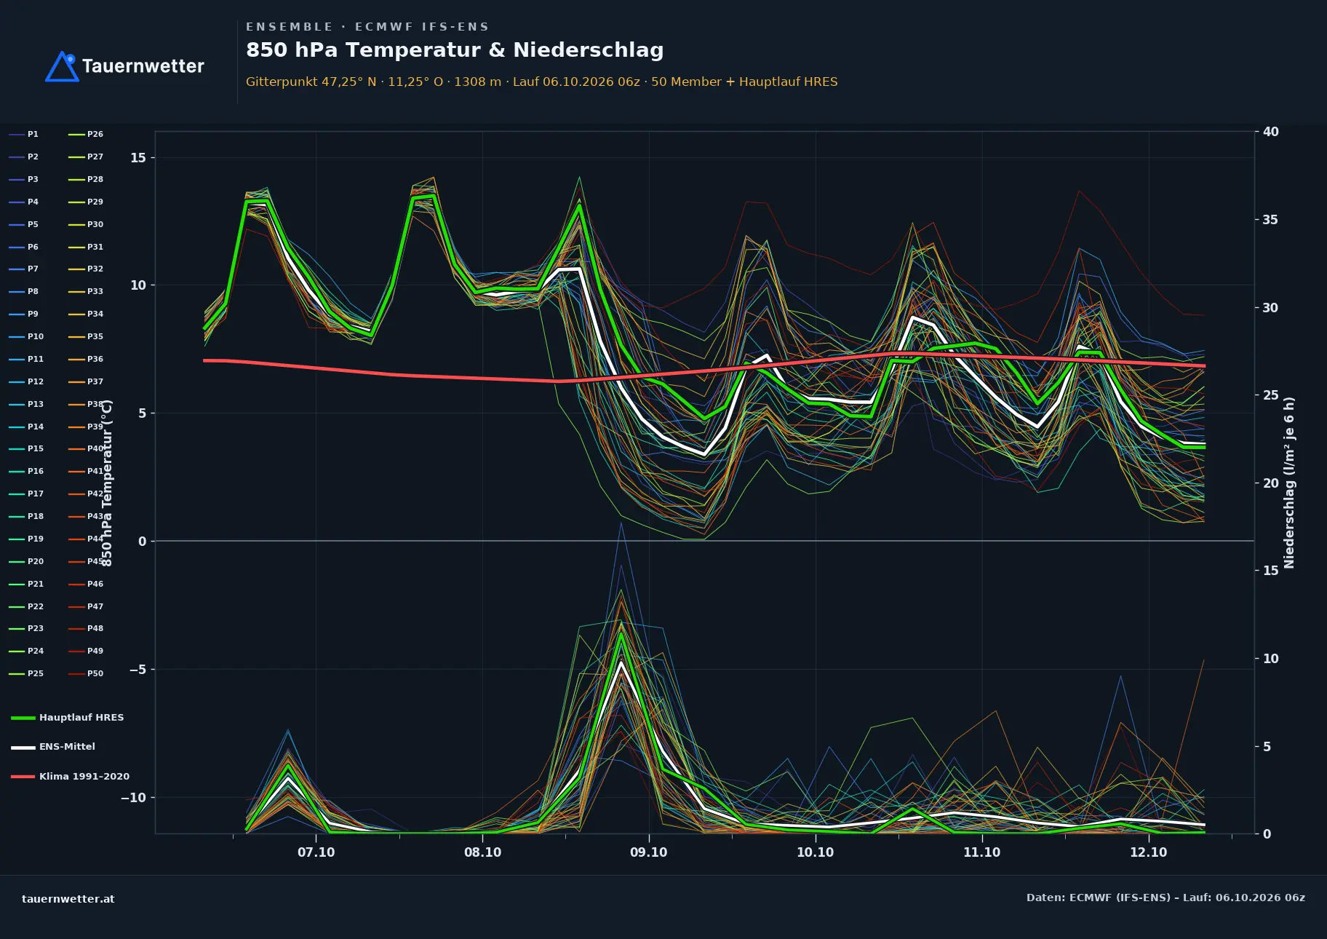This screenshot has height=939, width=1327.
Task: Click the Tauernwetter brand name
Action: [143, 66]
